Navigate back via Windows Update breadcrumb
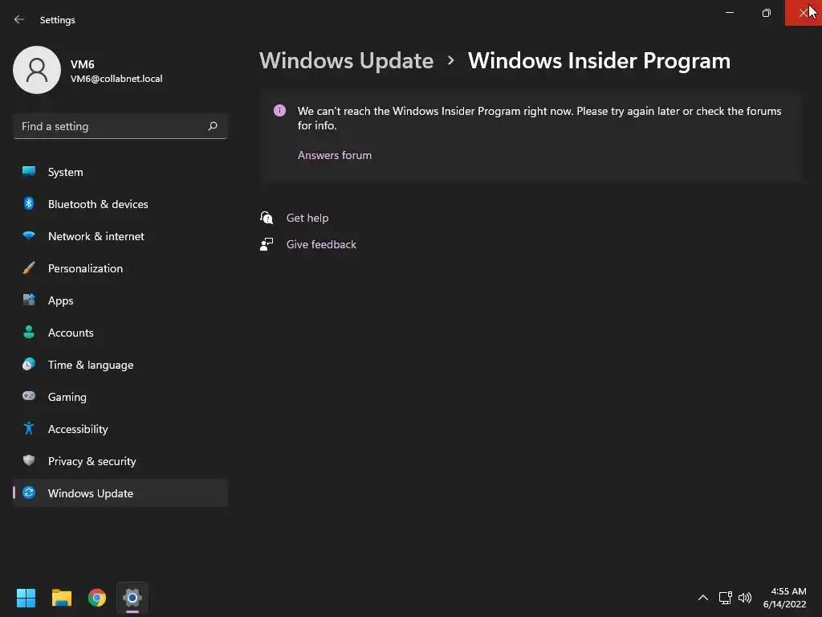This screenshot has width=822, height=617. coord(346,61)
